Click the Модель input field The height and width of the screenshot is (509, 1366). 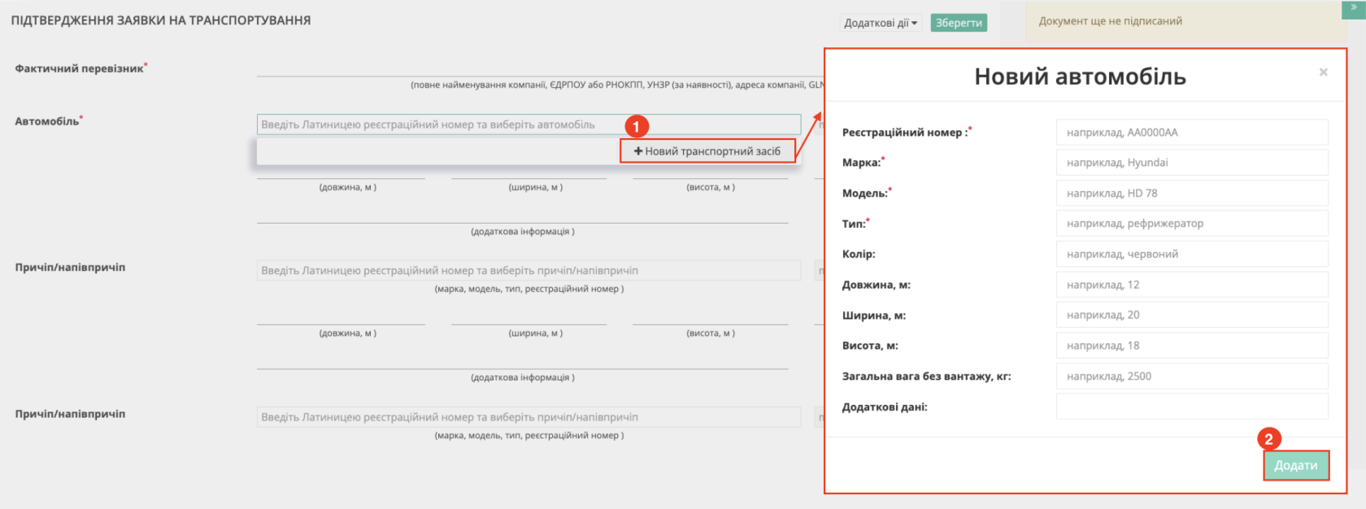1191,194
